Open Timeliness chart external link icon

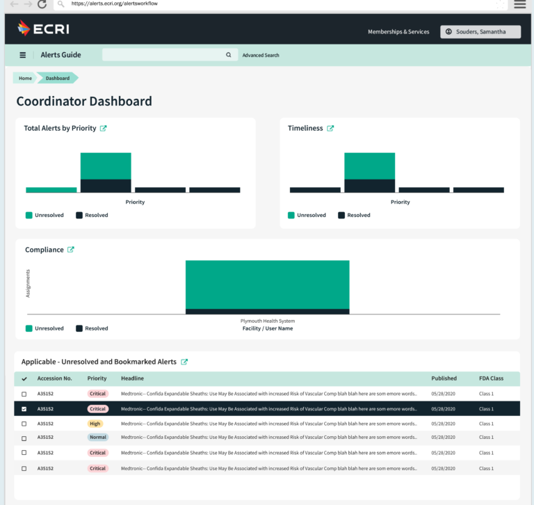click(330, 128)
